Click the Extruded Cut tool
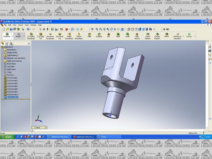 pos(40,36)
